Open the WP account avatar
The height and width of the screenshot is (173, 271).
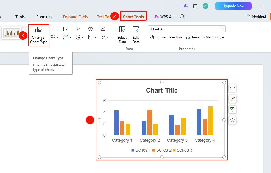(x=205, y=6)
